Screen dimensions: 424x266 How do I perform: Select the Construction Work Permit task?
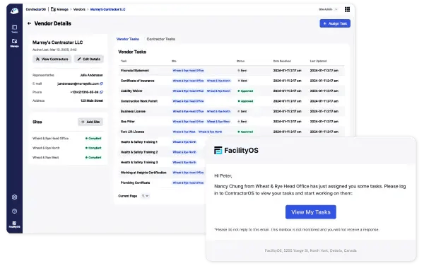pos(232,101)
